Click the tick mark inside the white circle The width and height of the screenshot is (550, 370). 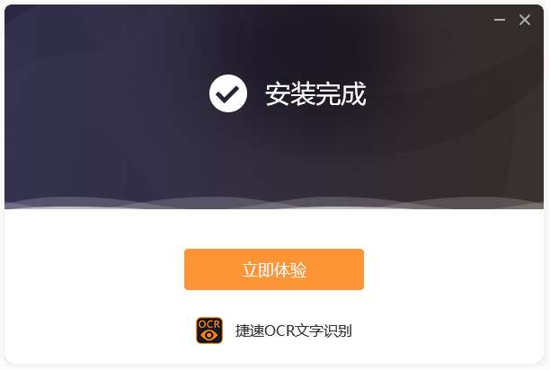coord(227,94)
